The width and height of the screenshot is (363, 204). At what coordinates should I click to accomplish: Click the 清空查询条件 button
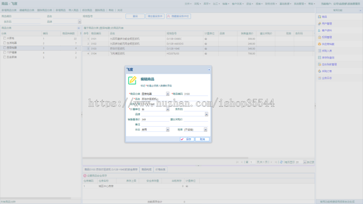[x=155, y=16]
